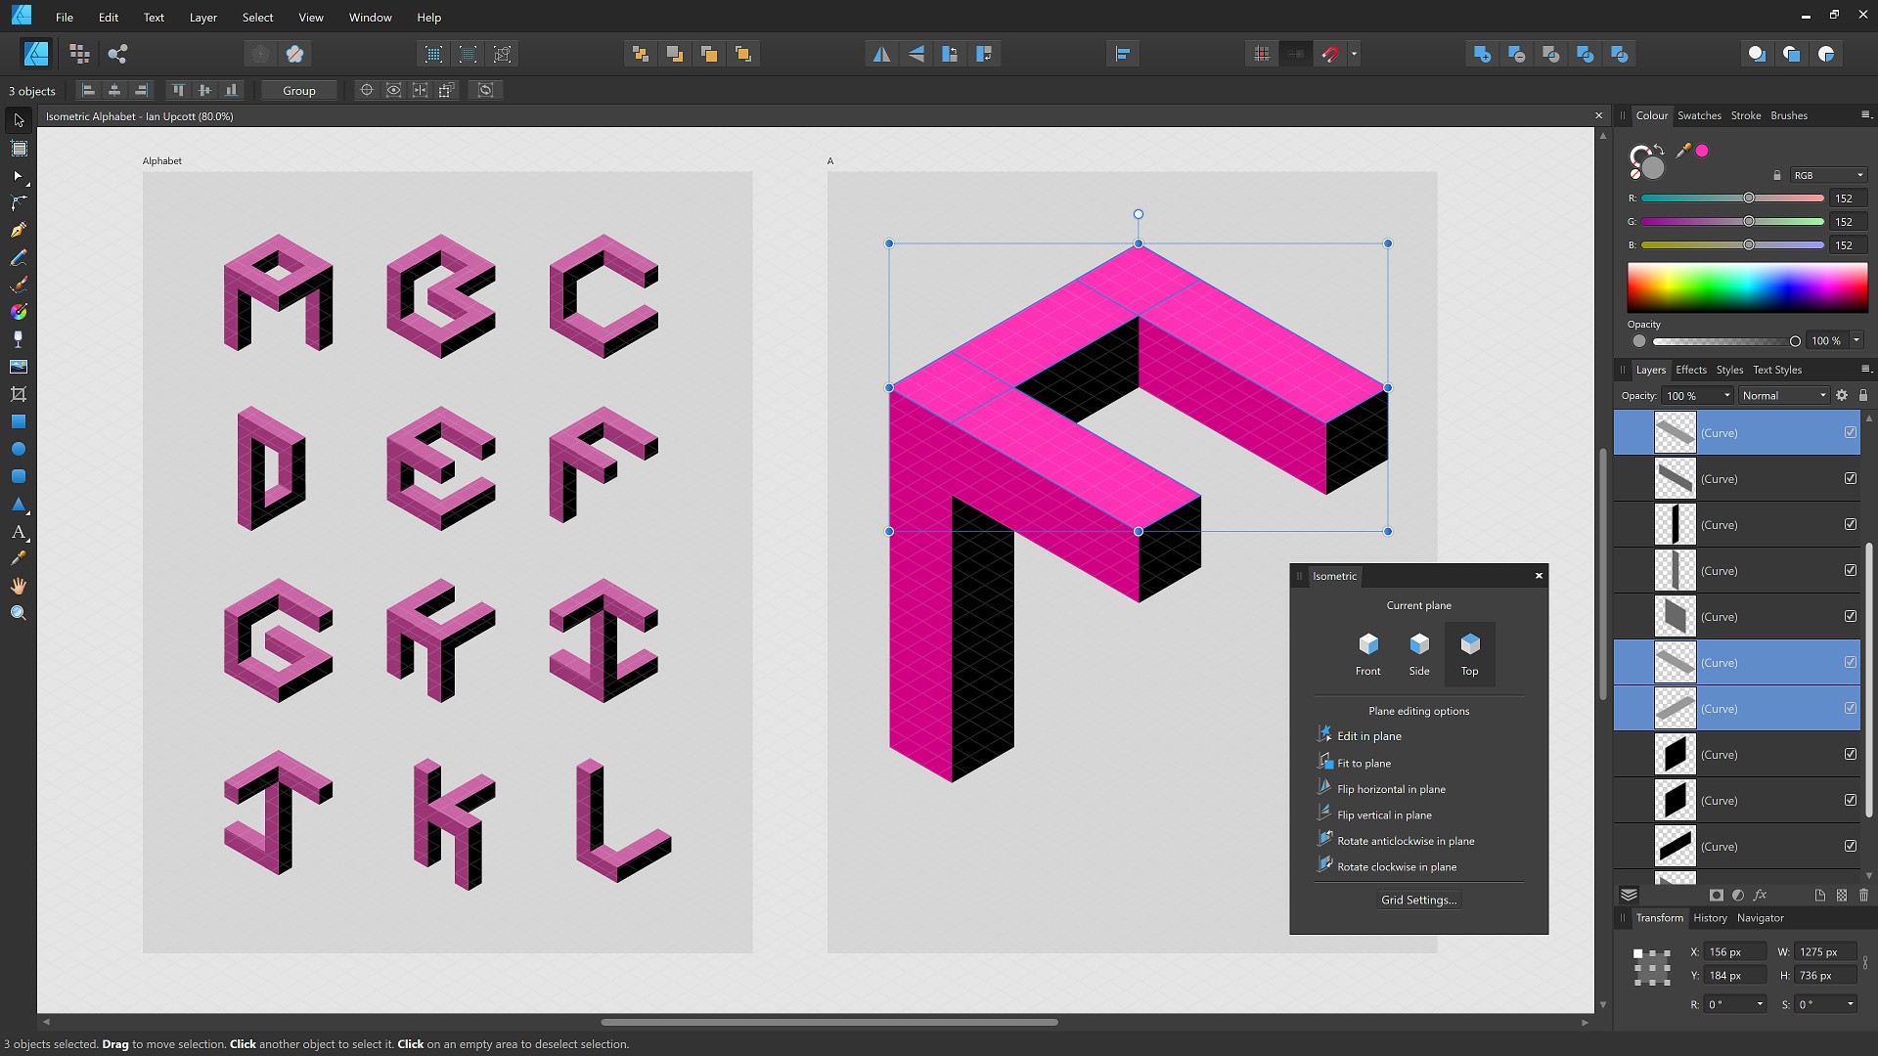Open Grid Settings in isometric panel
1878x1056 pixels.
pos(1419,899)
